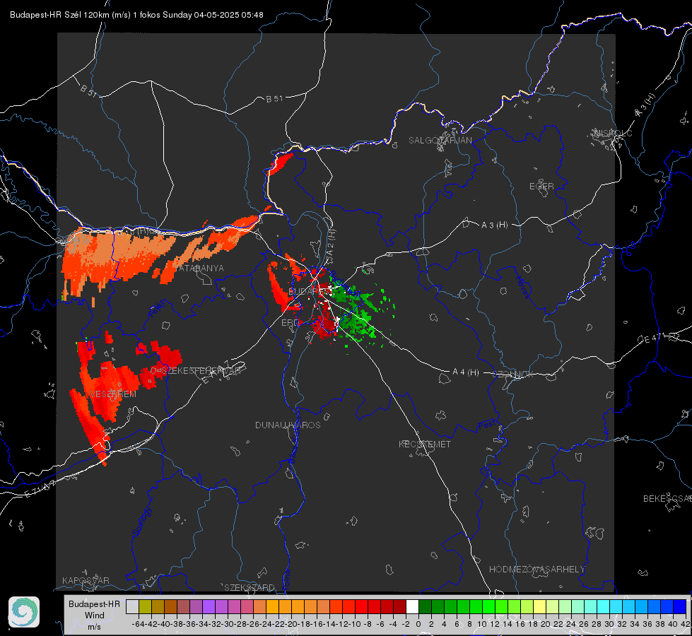Select the HÓDMEZŐVÁSÁRHELY city label

coord(536,570)
